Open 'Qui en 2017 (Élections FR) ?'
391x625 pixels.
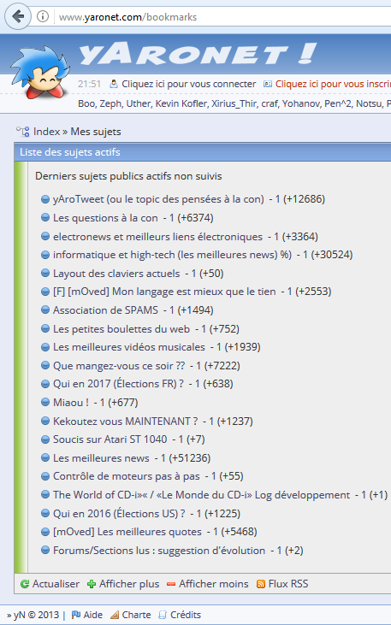118,383
